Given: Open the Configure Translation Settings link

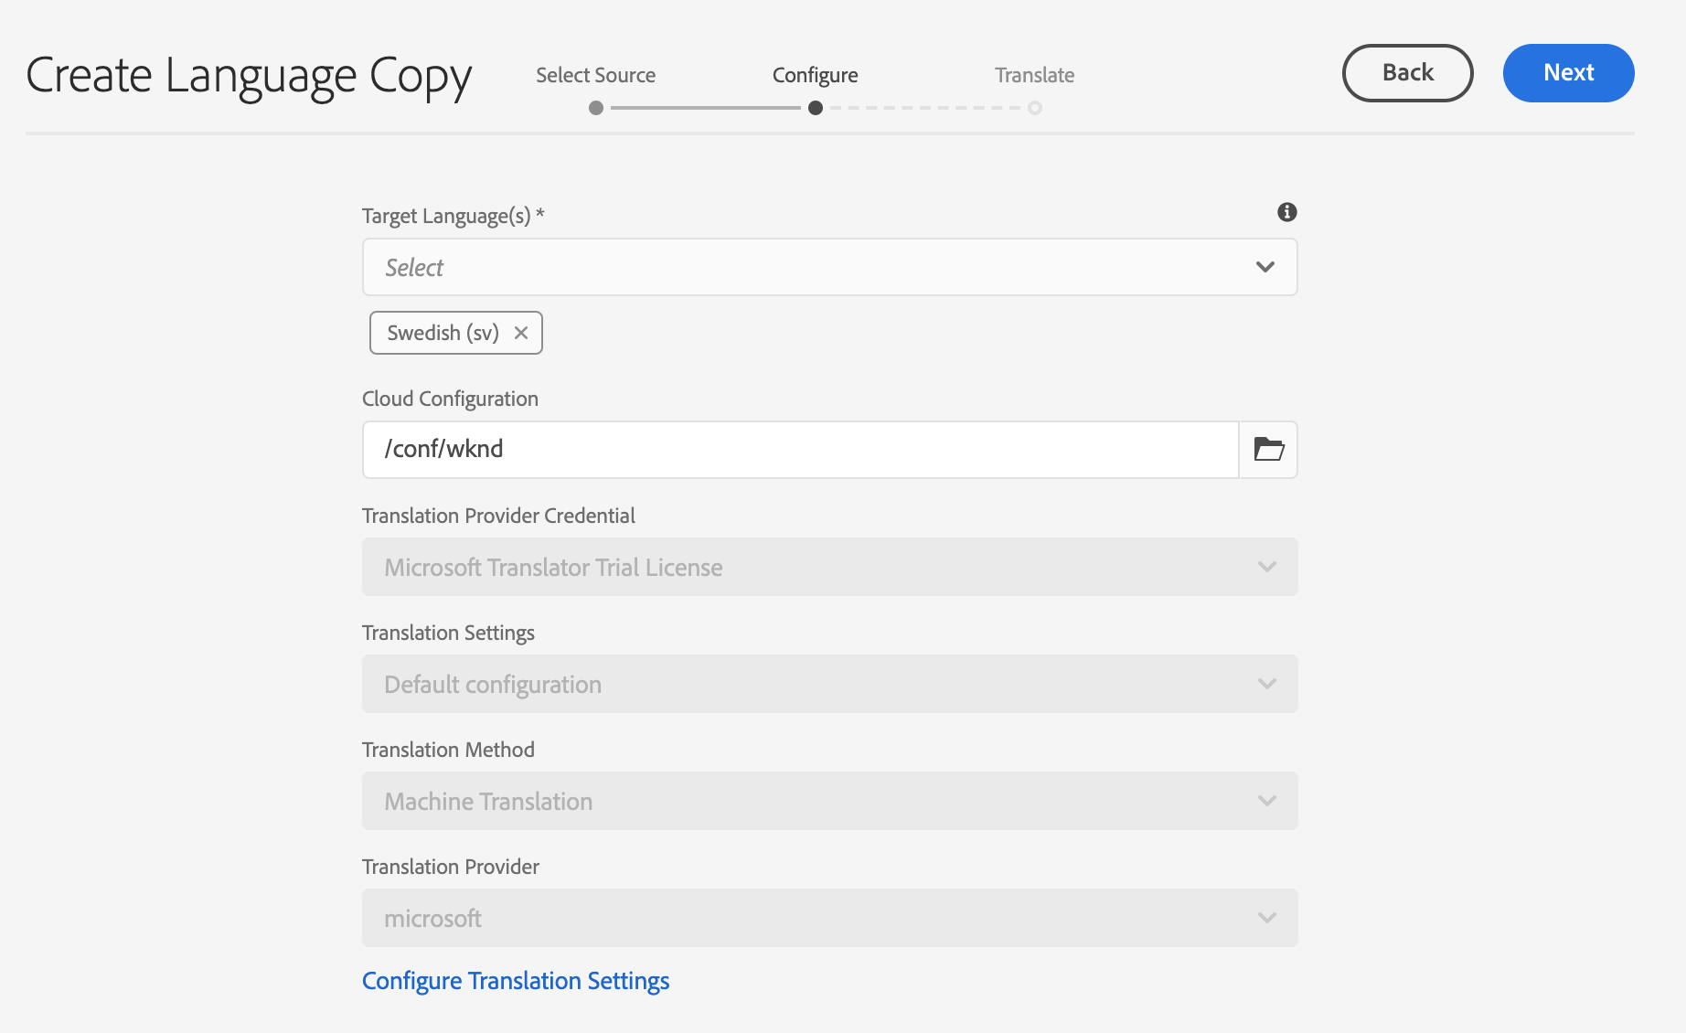Looking at the screenshot, I should 516,981.
